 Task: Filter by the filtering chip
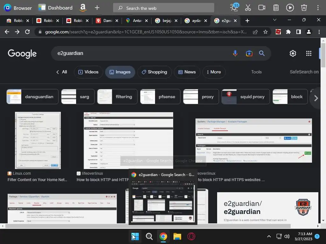117,97
